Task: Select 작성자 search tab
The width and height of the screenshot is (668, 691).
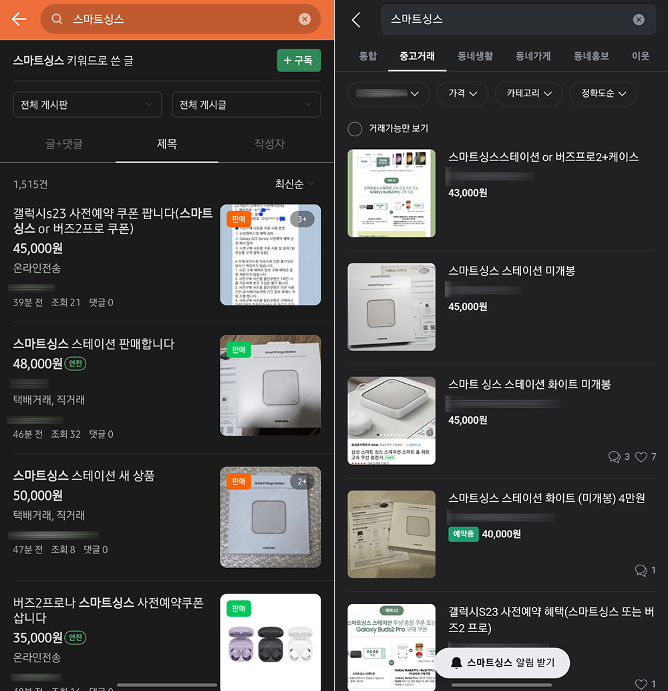Action: click(x=269, y=144)
